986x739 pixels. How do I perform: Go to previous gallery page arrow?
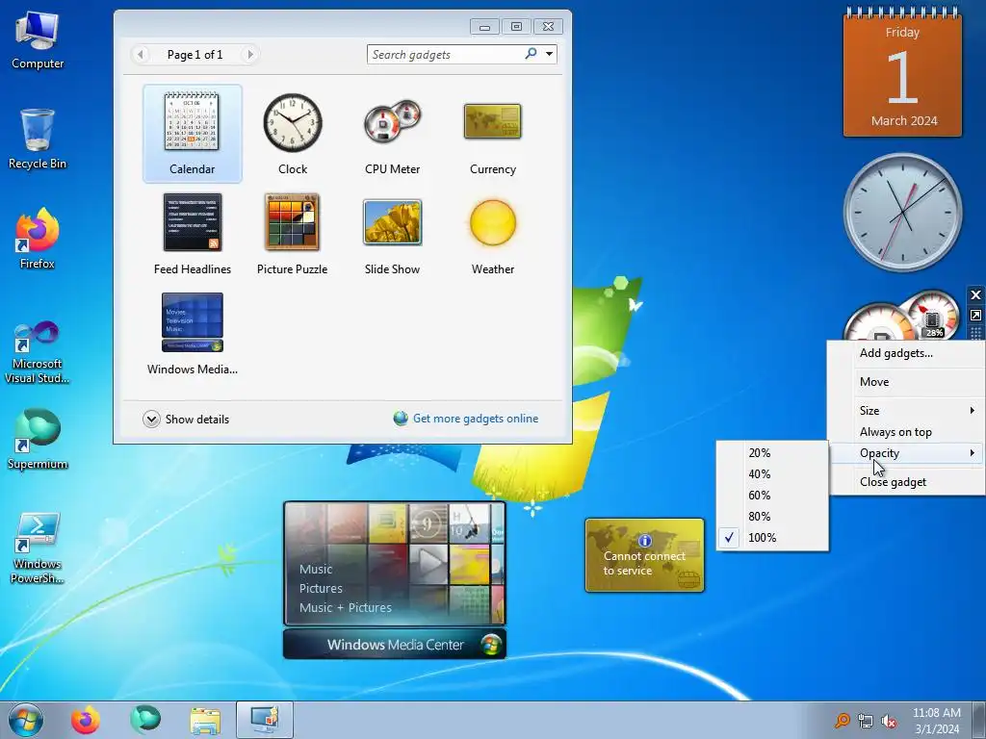pyautogui.click(x=141, y=55)
